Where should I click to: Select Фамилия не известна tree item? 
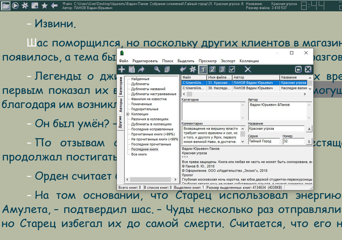[x=149, y=99]
